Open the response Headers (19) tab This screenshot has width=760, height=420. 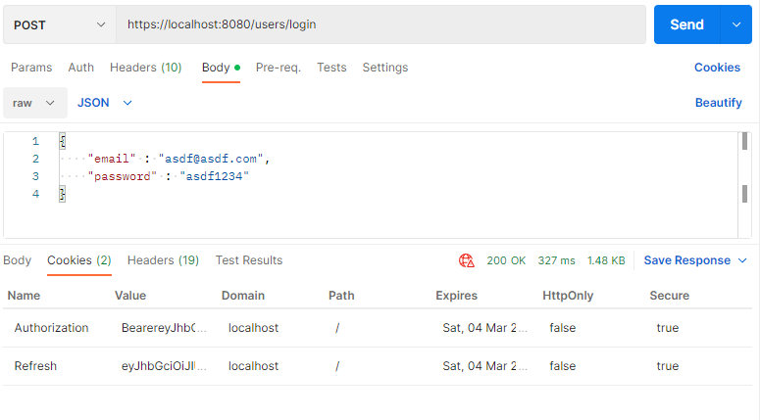click(164, 260)
